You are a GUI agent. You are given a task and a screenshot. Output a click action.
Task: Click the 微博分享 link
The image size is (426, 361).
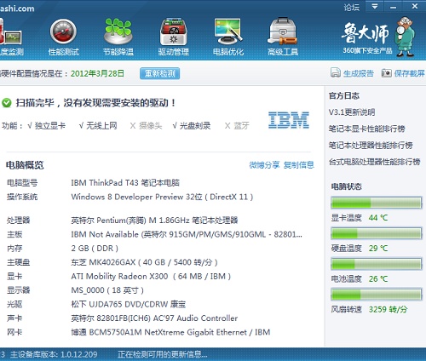(x=264, y=165)
